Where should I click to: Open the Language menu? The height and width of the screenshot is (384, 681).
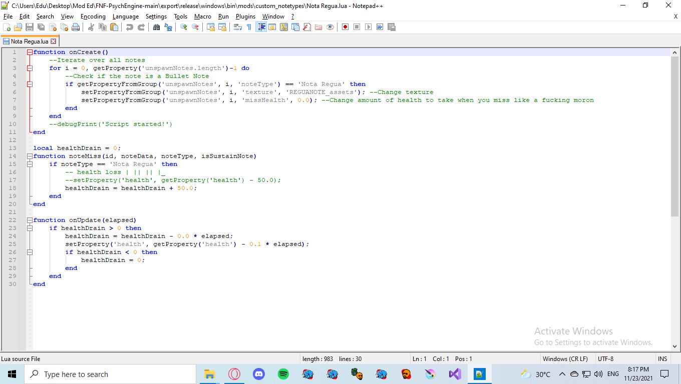[126, 16]
